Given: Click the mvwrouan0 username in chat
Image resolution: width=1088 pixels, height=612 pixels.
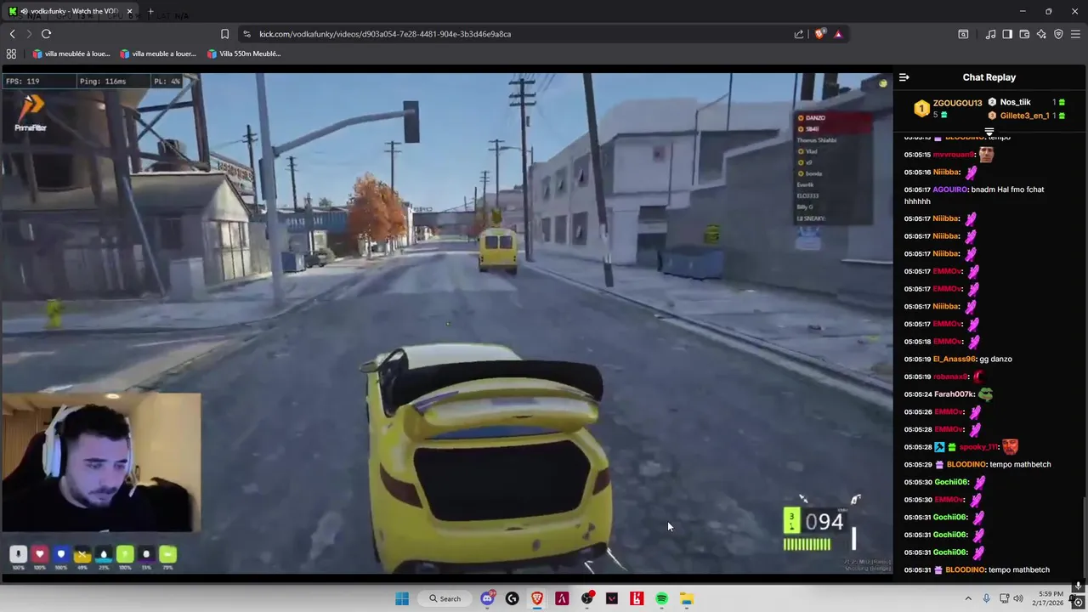Looking at the screenshot, I should coord(953,155).
